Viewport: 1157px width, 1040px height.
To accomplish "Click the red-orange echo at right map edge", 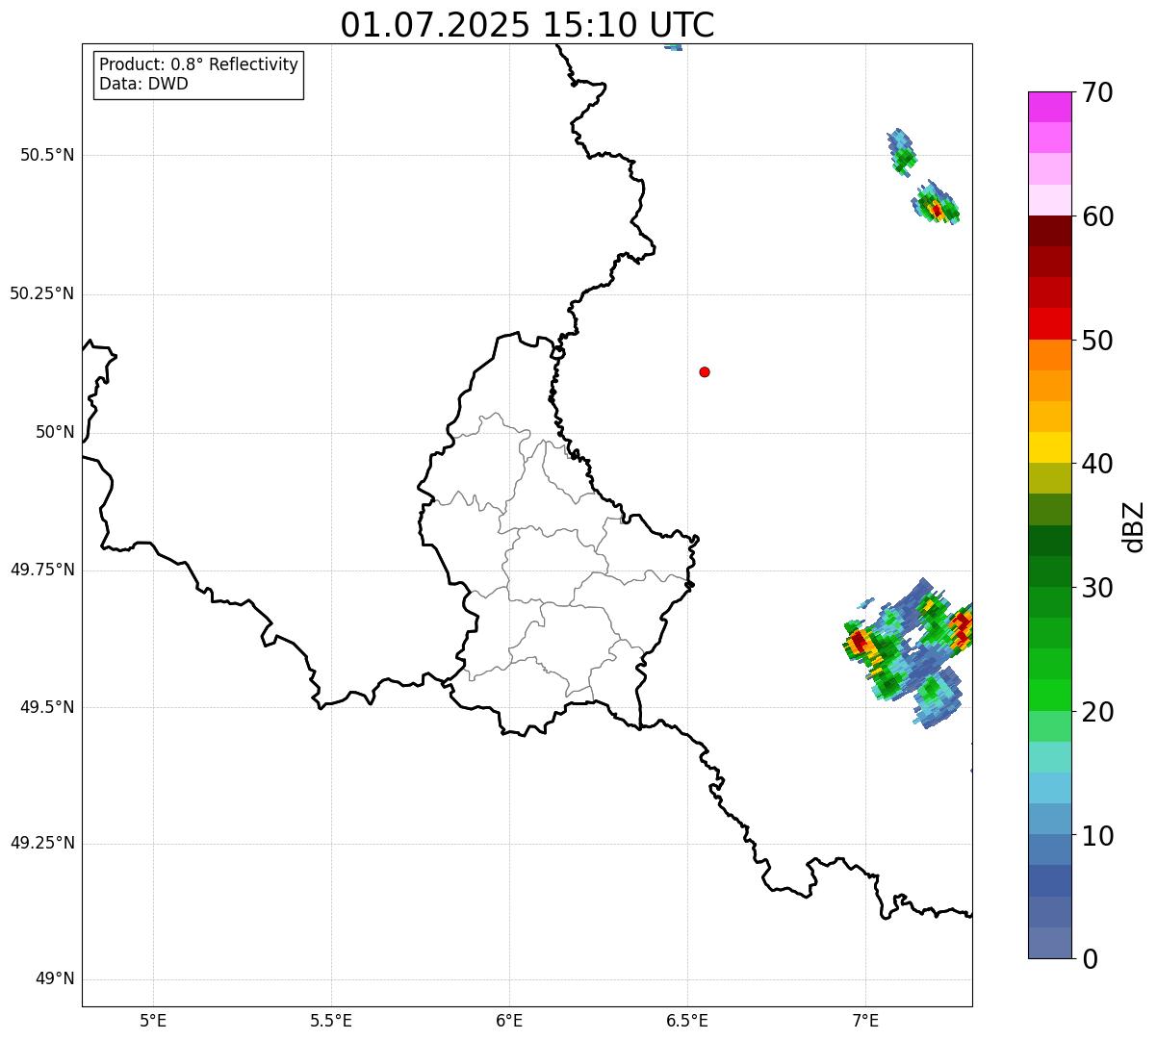I will 962,628.
